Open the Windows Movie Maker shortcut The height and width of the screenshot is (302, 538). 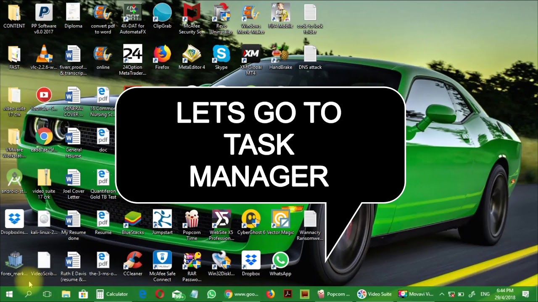click(251, 19)
